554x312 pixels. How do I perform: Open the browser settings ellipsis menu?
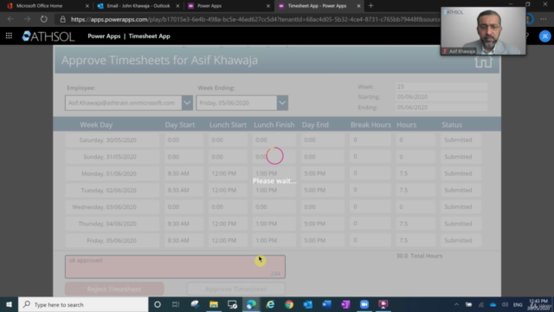point(544,19)
